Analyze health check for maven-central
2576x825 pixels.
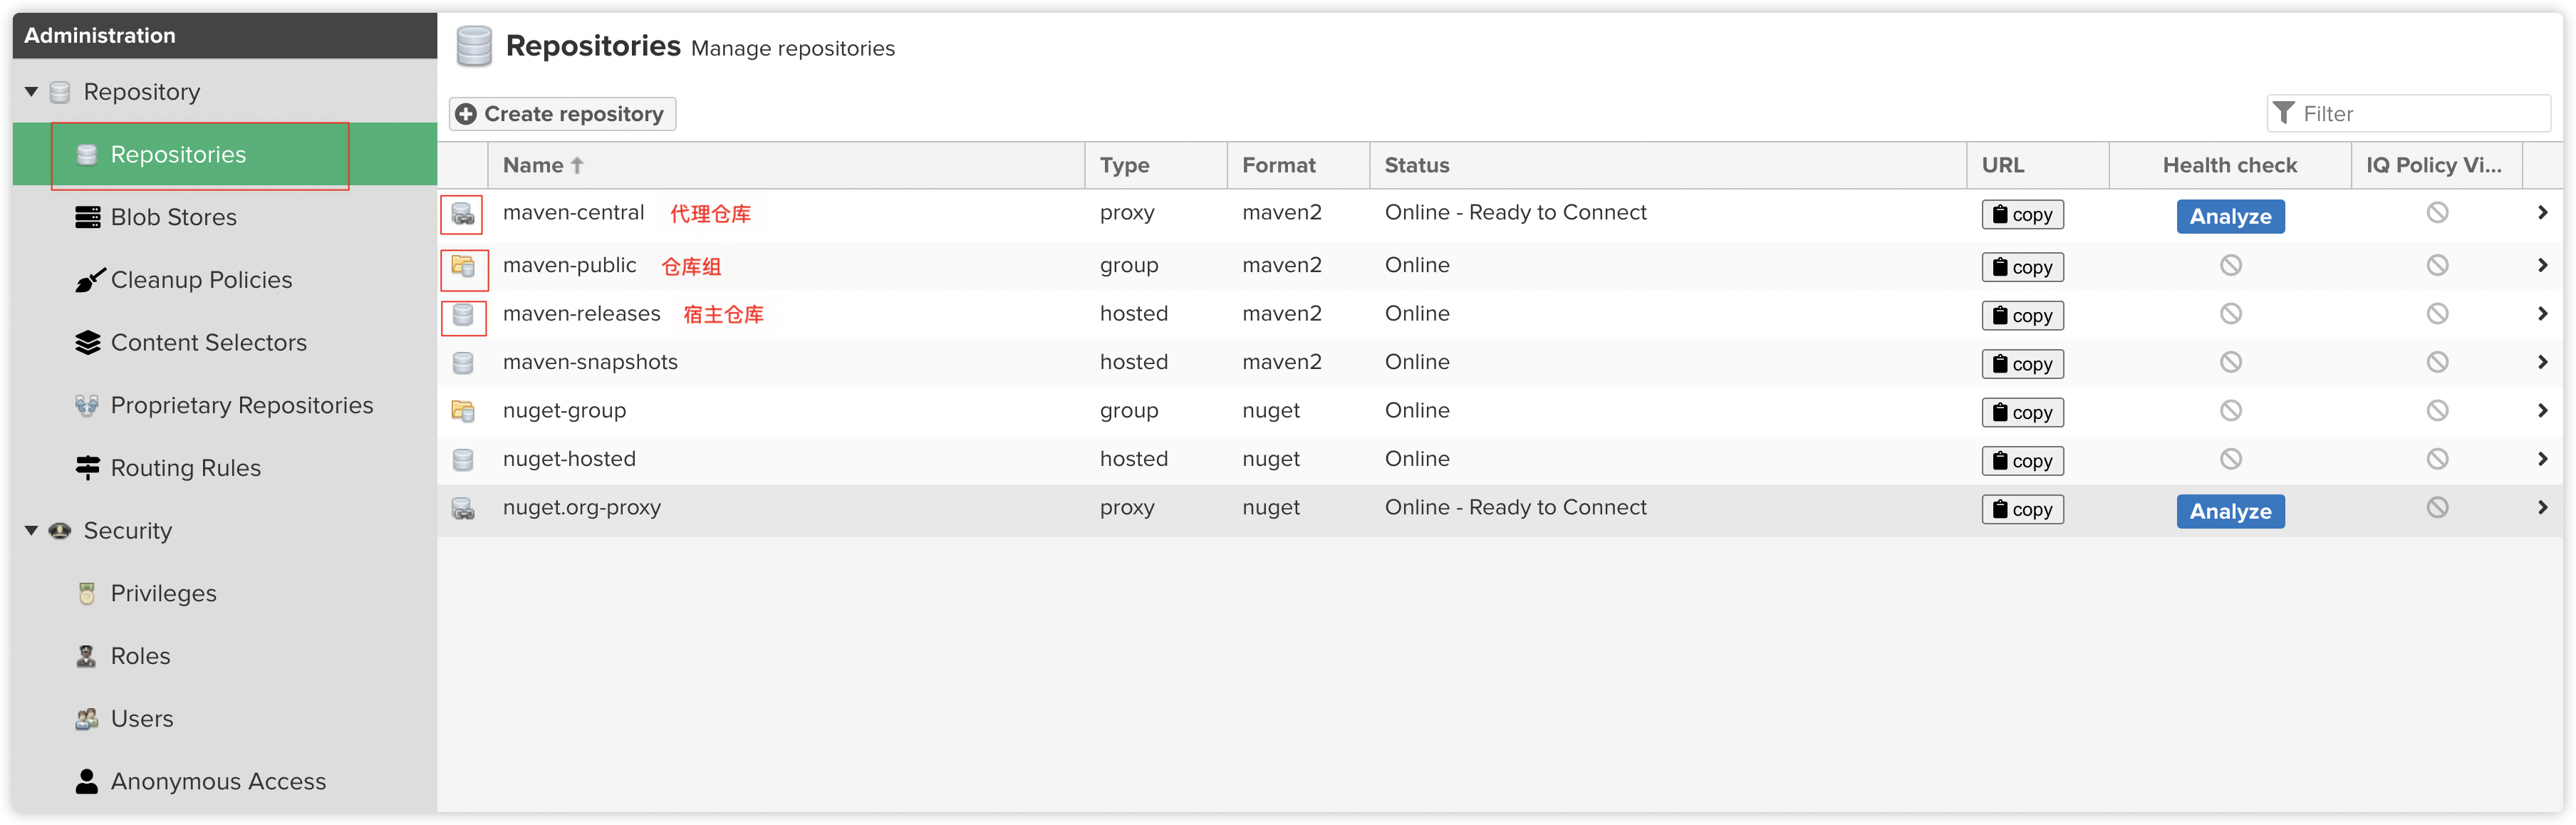(2231, 216)
